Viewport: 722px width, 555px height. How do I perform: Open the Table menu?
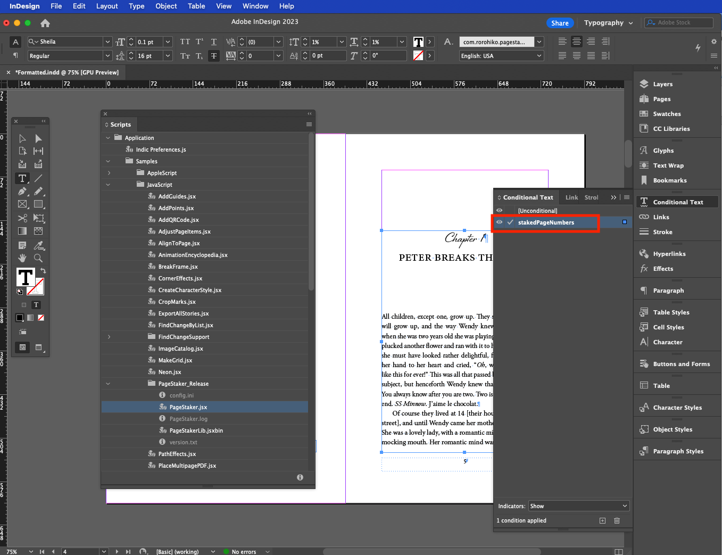click(x=196, y=6)
